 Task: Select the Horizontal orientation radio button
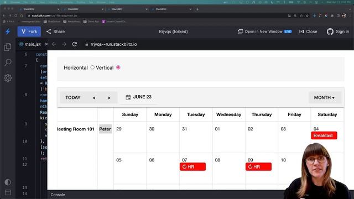click(92, 67)
